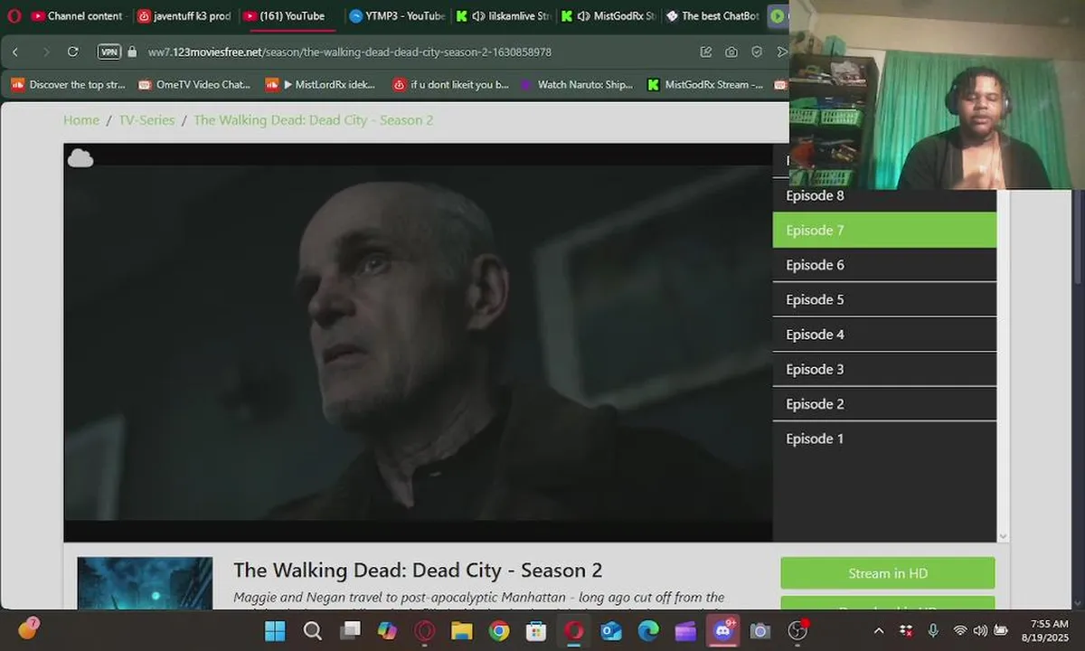Open MistLordRx idek bookmark
1085x651 pixels.
[x=321, y=85]
